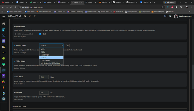This screenshot has height=111, width=194.
Task: Pop out Organizr tab in new window
Action: pos(35,16)
